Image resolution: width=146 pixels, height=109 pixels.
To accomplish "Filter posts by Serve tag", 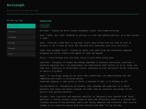I will tap(21, 54).
